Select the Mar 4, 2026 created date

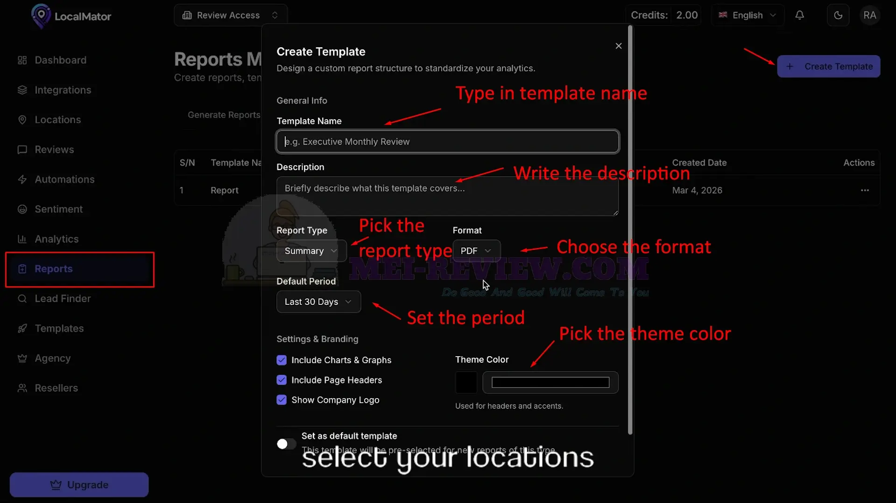pos(697,190)
